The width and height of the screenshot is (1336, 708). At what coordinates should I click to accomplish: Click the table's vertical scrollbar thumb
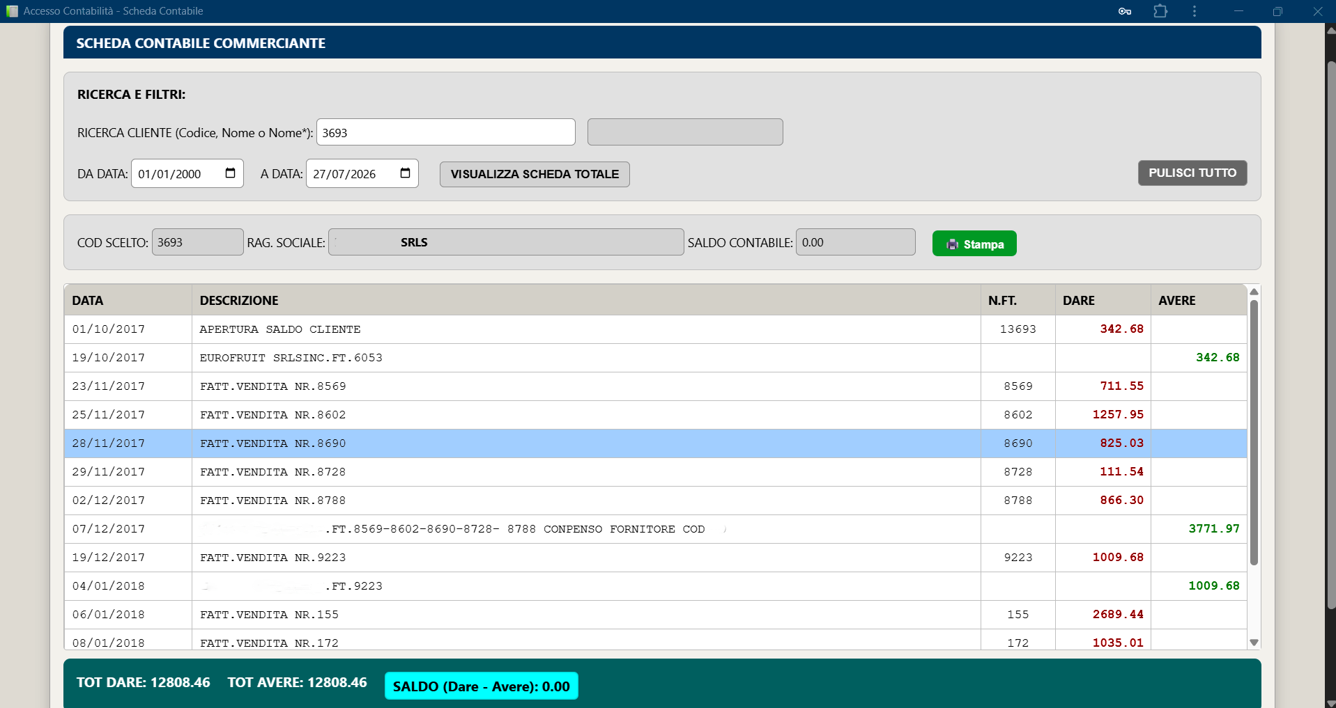(1254, 432)
